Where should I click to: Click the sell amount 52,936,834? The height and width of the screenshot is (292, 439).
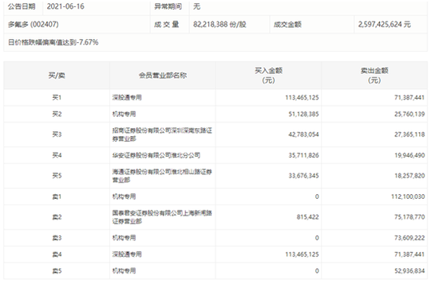click(x=409, y=271)
